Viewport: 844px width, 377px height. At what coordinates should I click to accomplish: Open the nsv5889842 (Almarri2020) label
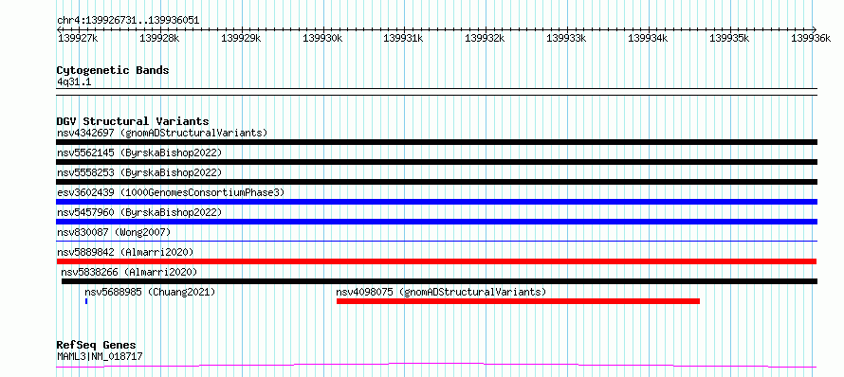(x=125, y=252)
